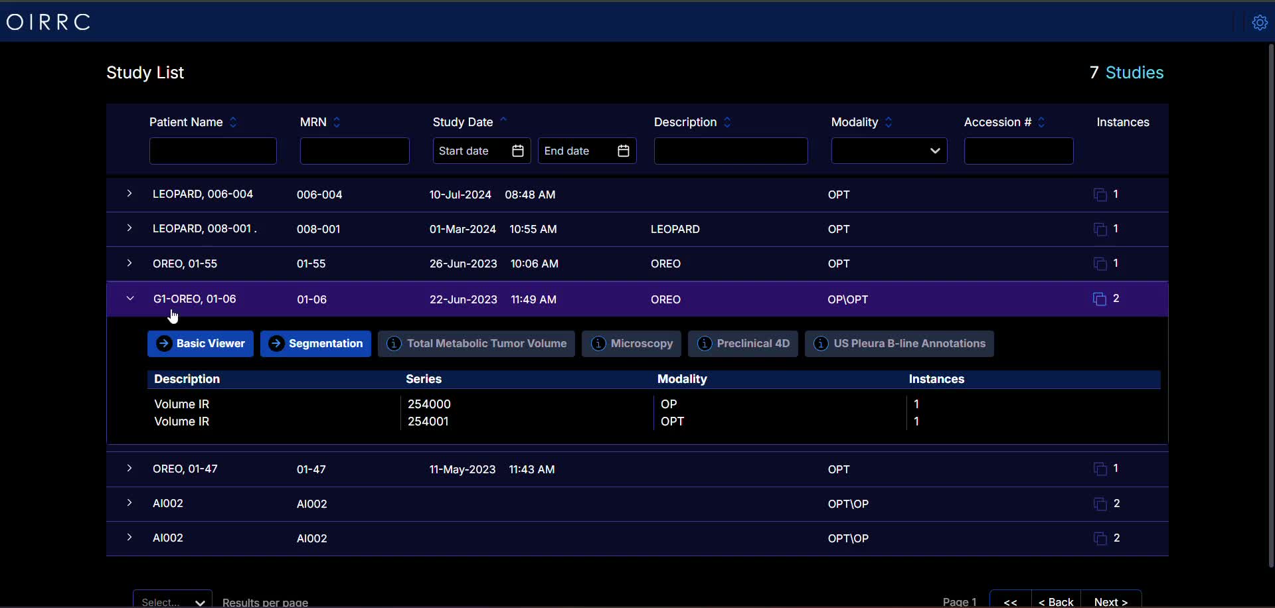Launch Segmentation mode
The height and width of the screenshot is (608, 1275).
pos(315,344)
